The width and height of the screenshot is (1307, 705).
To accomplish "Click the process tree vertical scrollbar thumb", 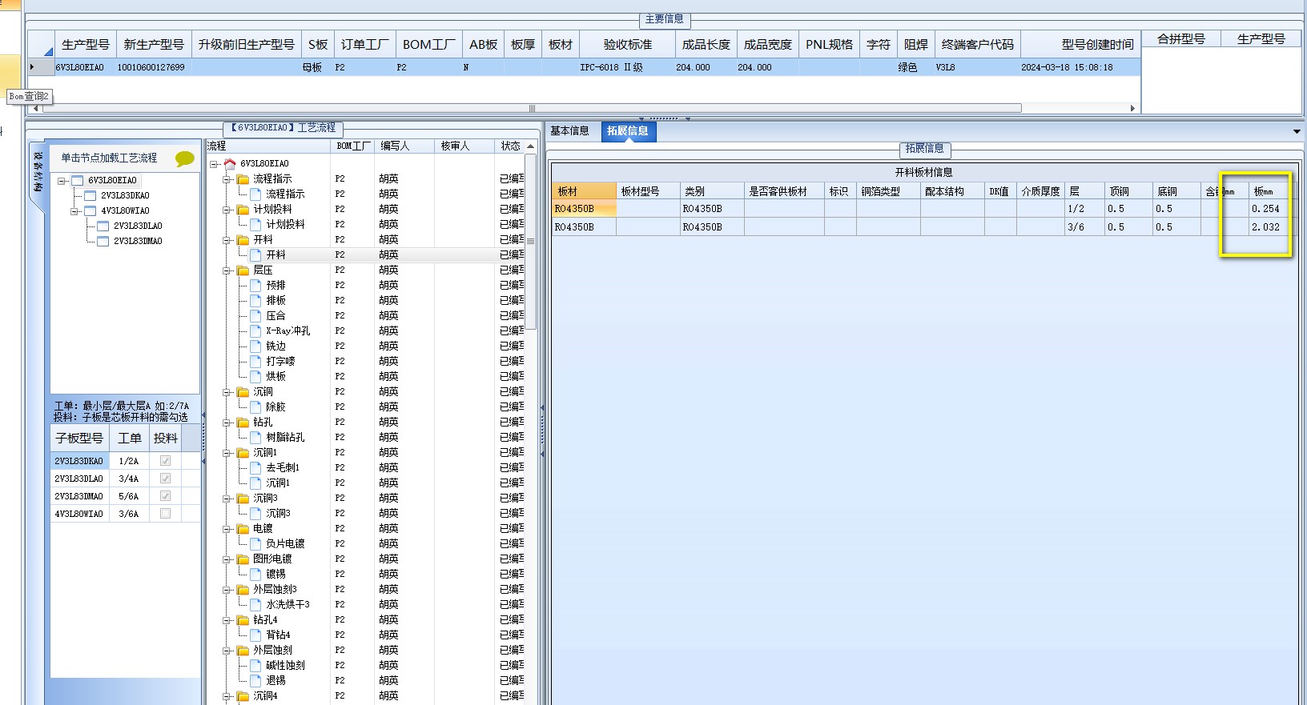I will coord(530,241).
